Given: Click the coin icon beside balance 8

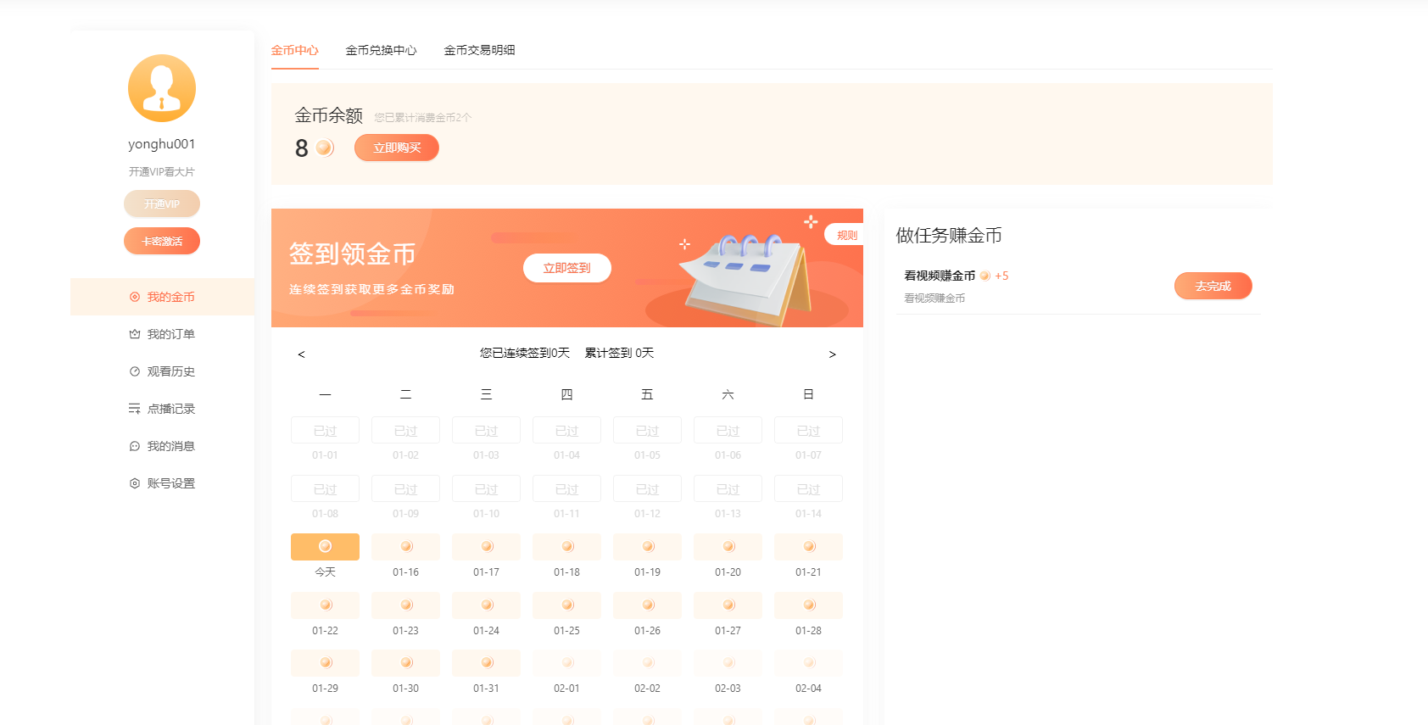Looking at the screenshot, I should (325, 148).
